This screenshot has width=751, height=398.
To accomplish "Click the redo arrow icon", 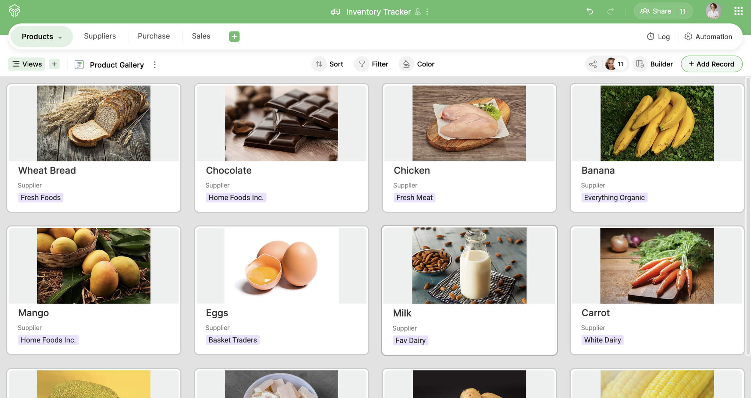I will click(x=610, y=11).
